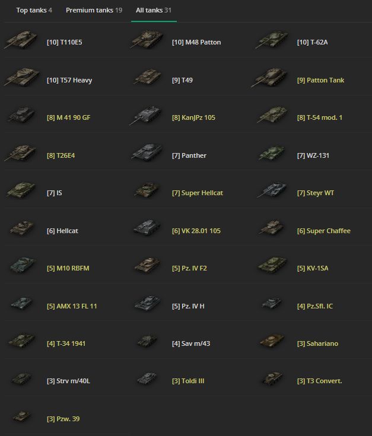Click the T110E5 tank icon
Image resolution: width=372 pixels, height=436 pixels.
coord(21,40)
